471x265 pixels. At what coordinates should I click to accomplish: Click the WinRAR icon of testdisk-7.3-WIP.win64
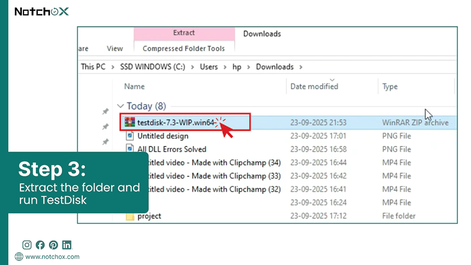coord(130,122)
